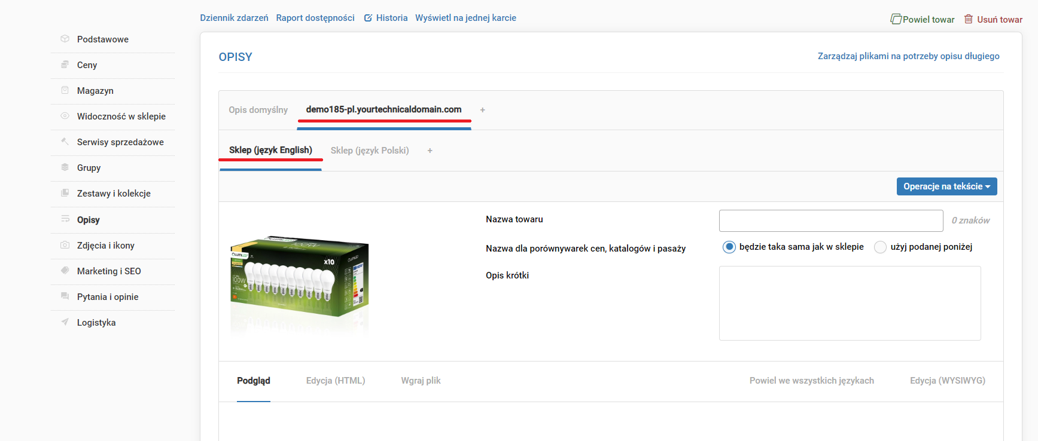The height and width of the screenshot is (441, 1038).
Task: Click the camera icon beside Zdjęcia i ikony
Action: pos(65,245)
